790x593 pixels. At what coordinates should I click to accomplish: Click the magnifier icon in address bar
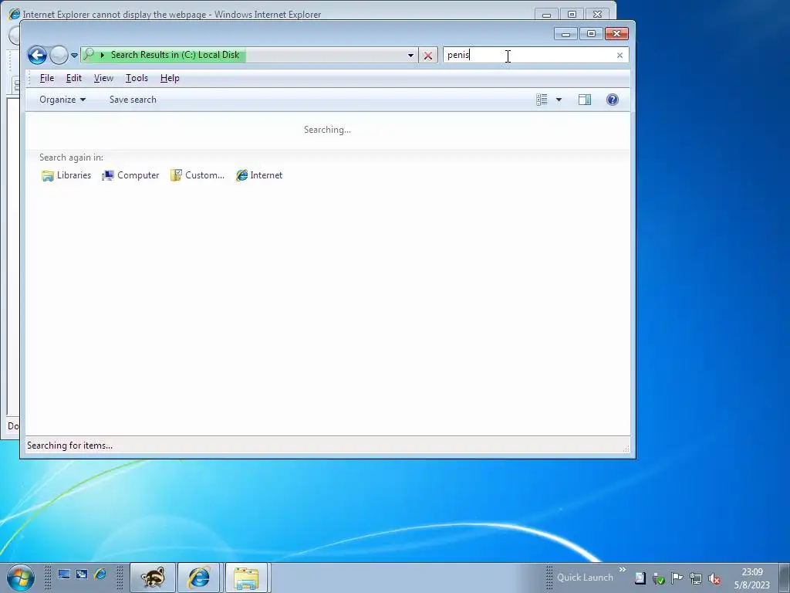pyautogui.click(x=89, y=55)
